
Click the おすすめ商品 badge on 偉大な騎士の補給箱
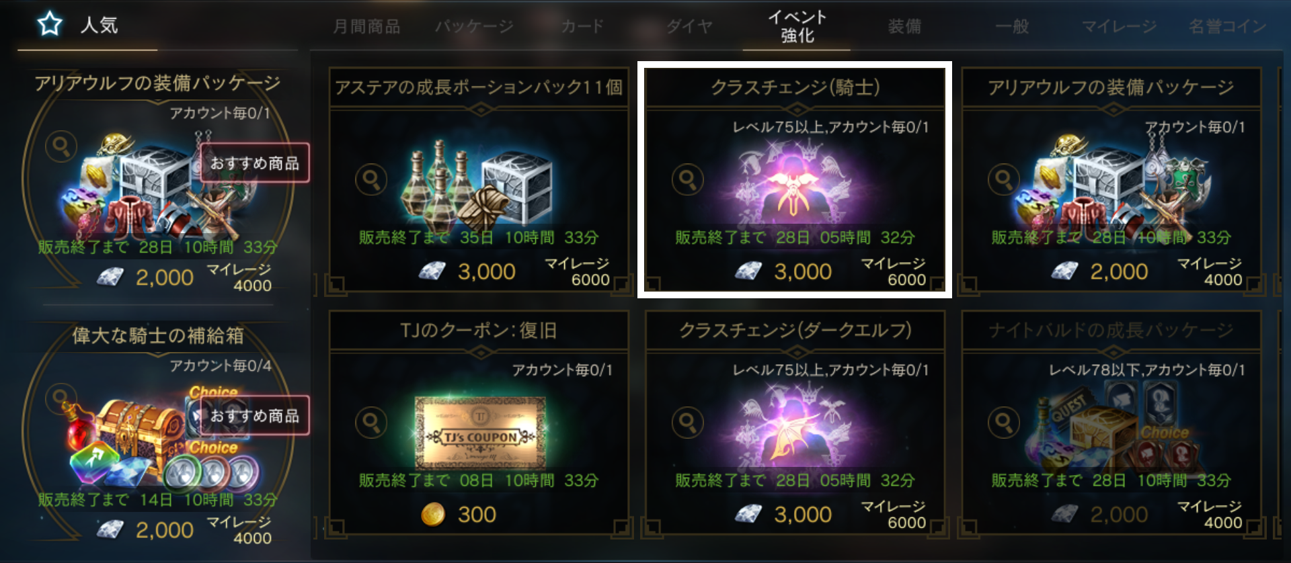click(255, 416)
